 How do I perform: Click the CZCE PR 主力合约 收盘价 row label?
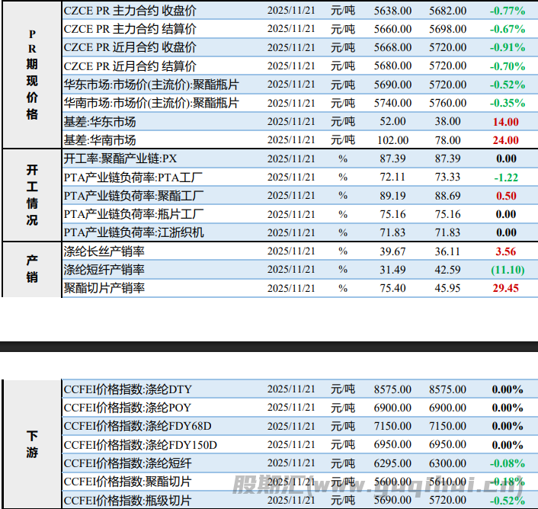(x=130, y=11)
